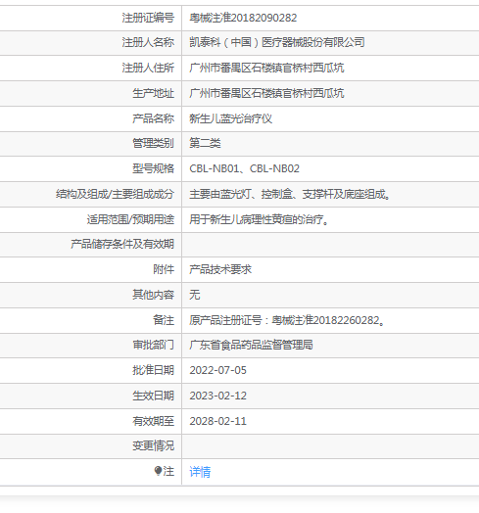Click the 第二类 management category value
The height and width of the screenshot is (513, 479).
[x=205, y=143]
